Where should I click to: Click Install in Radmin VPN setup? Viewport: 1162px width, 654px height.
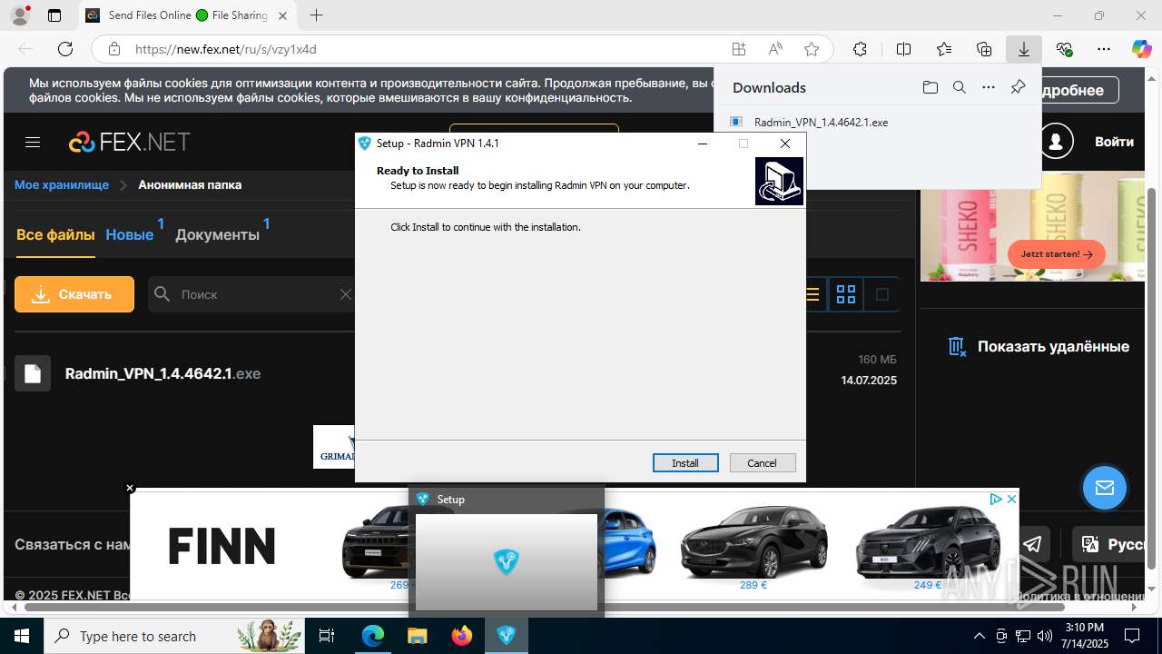coord(685,462)
